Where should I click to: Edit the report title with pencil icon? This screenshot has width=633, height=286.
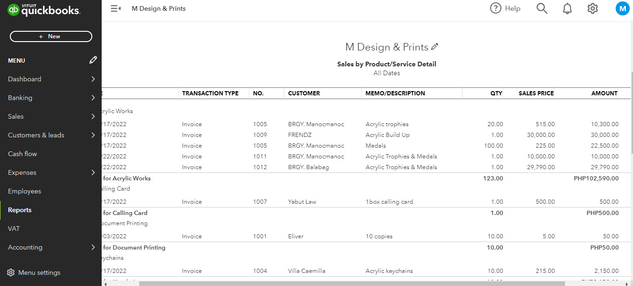[x=435, y=47]
